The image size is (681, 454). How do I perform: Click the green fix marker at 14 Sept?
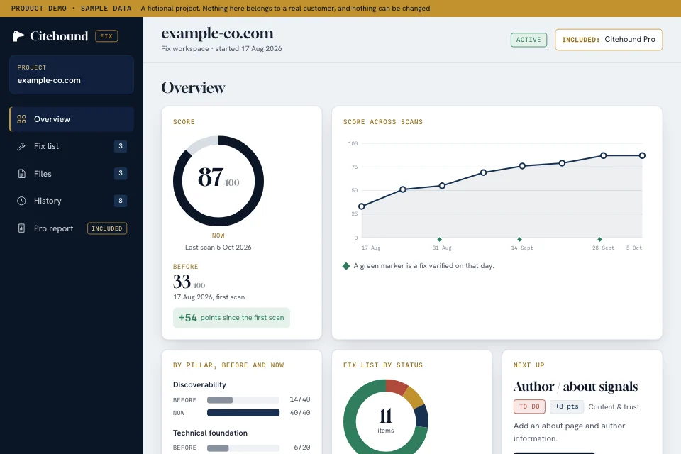tap(519, 239)
